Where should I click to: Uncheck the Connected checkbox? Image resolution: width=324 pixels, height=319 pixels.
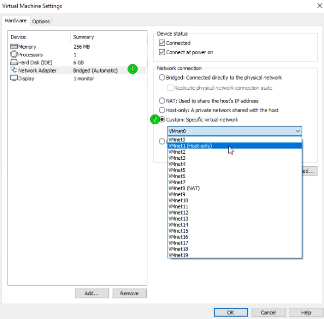(162, 43)
